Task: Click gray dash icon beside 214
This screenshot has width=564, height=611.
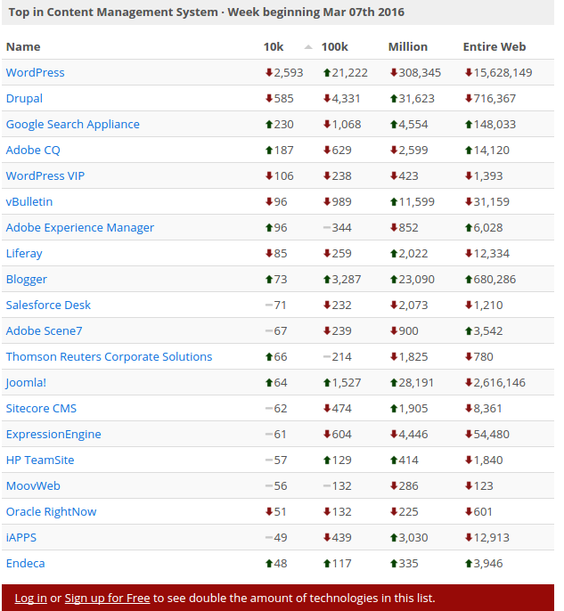Action: 327,356
